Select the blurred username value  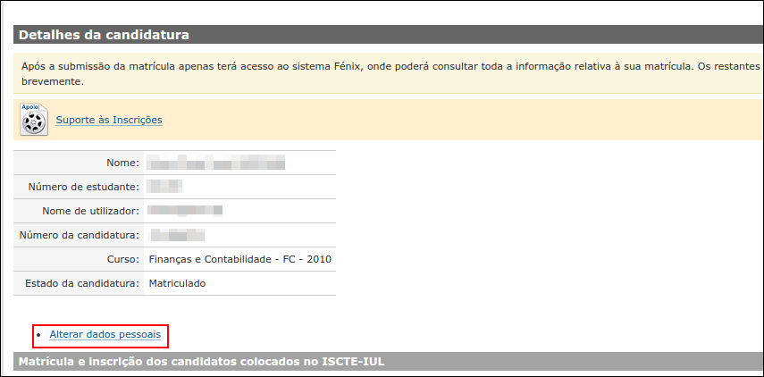point(185,211)
